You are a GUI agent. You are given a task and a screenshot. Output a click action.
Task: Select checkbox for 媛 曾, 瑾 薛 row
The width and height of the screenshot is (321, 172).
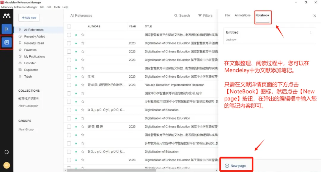click(69, 127)
